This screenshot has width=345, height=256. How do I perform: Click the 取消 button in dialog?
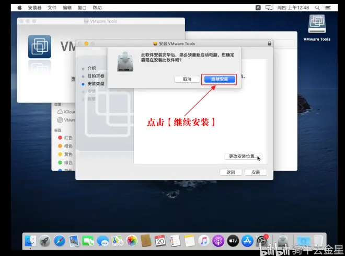pos(187,79)
